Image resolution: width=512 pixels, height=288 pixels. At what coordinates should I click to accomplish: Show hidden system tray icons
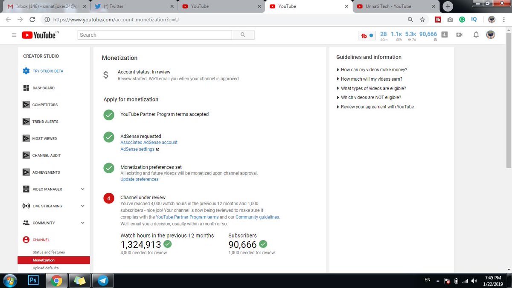click(x=437, y=281)
